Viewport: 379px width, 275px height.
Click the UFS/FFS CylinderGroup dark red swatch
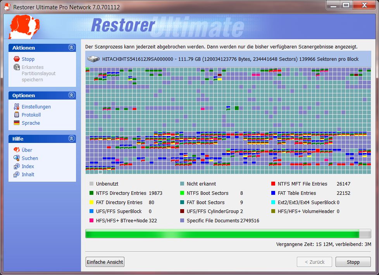(182, 211)
